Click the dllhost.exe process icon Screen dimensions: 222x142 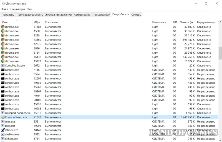point(3,139)
